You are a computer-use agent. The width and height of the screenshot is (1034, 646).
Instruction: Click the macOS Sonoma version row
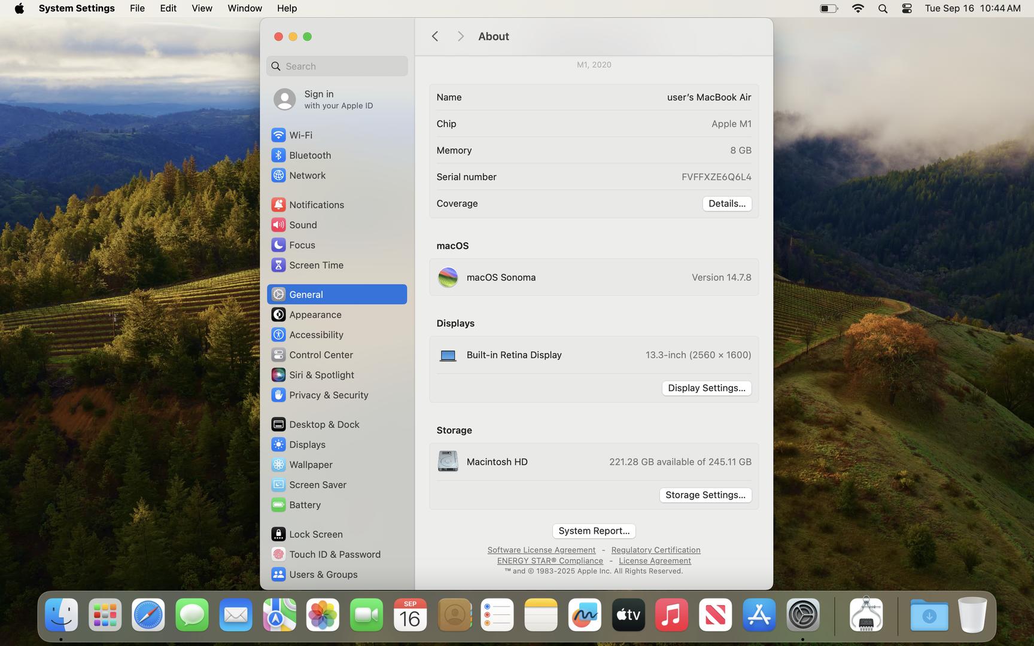594,278
